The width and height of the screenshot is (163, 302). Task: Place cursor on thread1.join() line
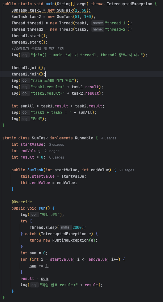point(28,68)
